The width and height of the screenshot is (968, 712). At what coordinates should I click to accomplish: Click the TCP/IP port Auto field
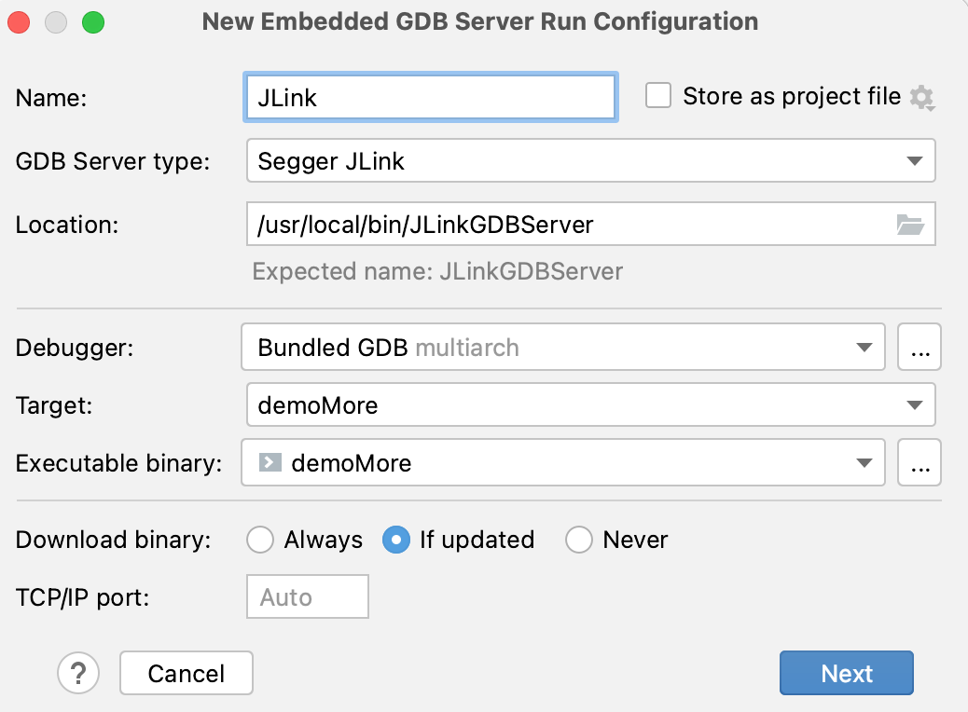click(307, 596)
